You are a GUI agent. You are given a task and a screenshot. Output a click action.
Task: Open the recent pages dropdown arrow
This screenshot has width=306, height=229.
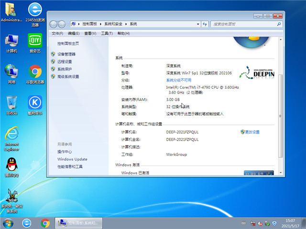(x=67, y=24)
